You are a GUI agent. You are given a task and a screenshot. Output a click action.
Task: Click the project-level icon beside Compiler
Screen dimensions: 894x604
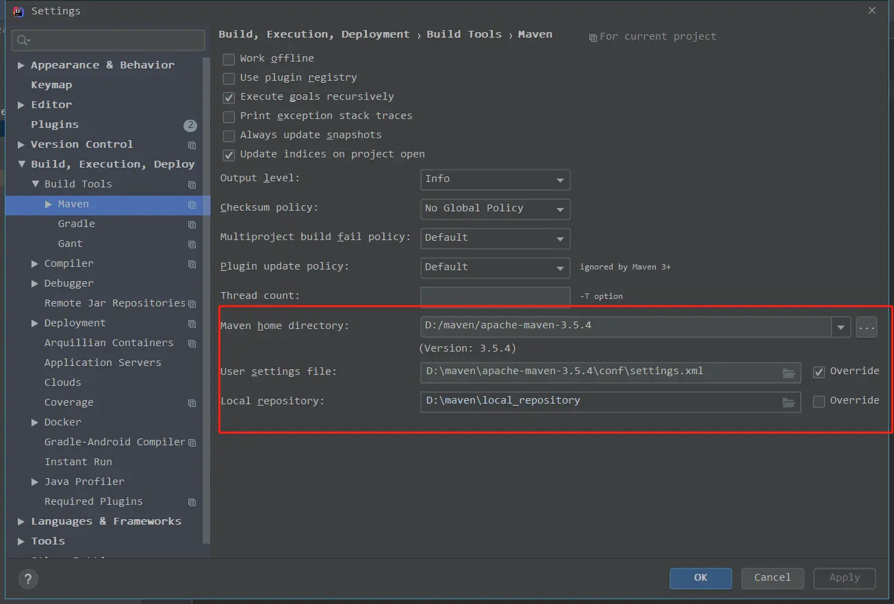click(x=192, y=264)
